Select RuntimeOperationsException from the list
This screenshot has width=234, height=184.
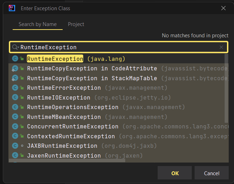tap(119, 107)
